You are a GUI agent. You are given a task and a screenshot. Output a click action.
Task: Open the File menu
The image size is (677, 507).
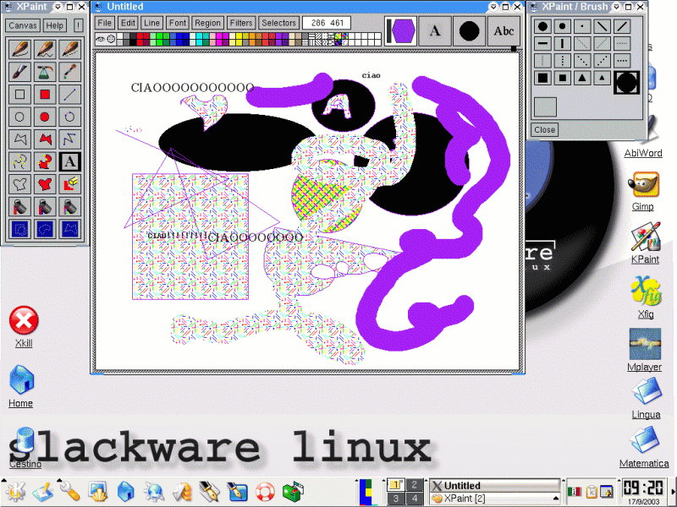tap(104, 23)
